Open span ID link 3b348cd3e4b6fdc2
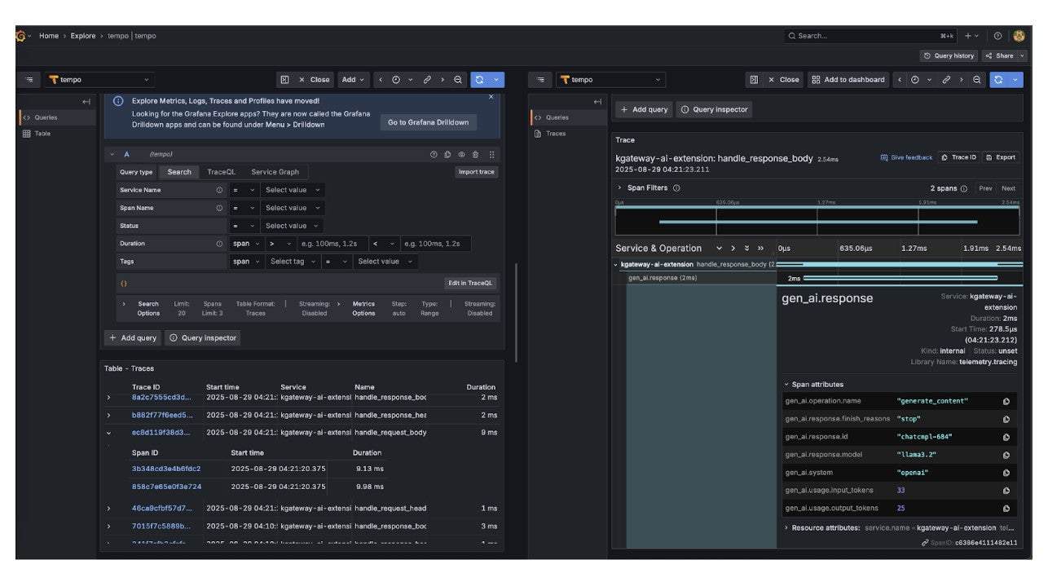 (166, 469)
